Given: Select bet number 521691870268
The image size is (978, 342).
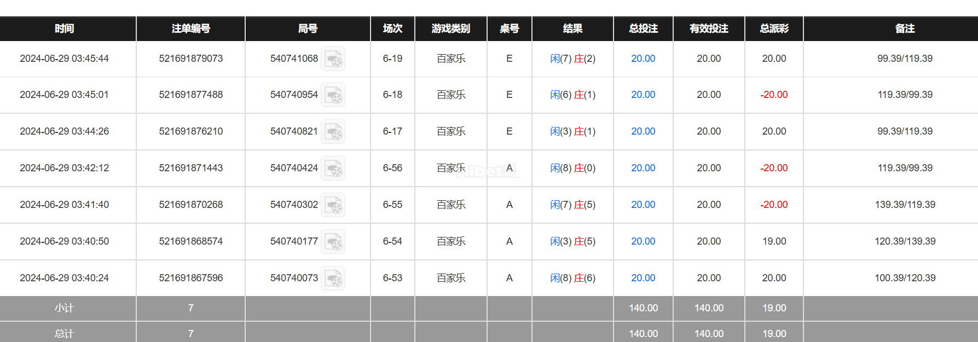Looking at the screenshot, I should [191, 205].
